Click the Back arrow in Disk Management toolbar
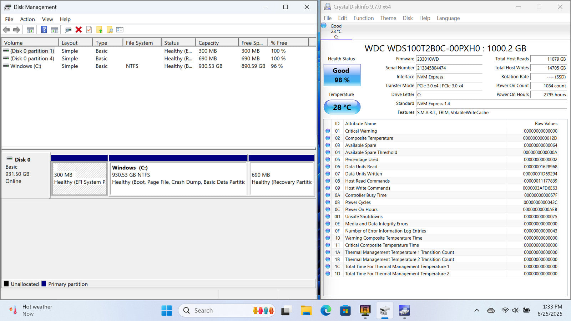 (6, 30)
